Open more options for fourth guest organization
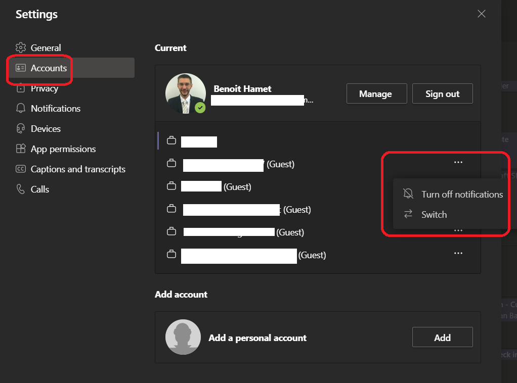 coord(458,230)
